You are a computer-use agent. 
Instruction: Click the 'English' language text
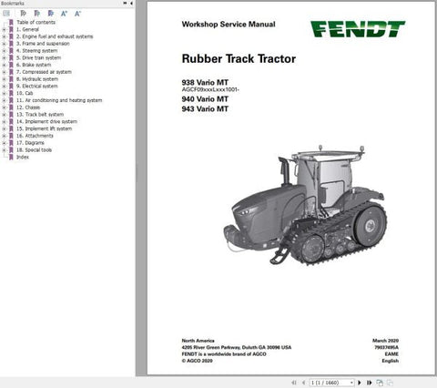[x=391, y=361]
